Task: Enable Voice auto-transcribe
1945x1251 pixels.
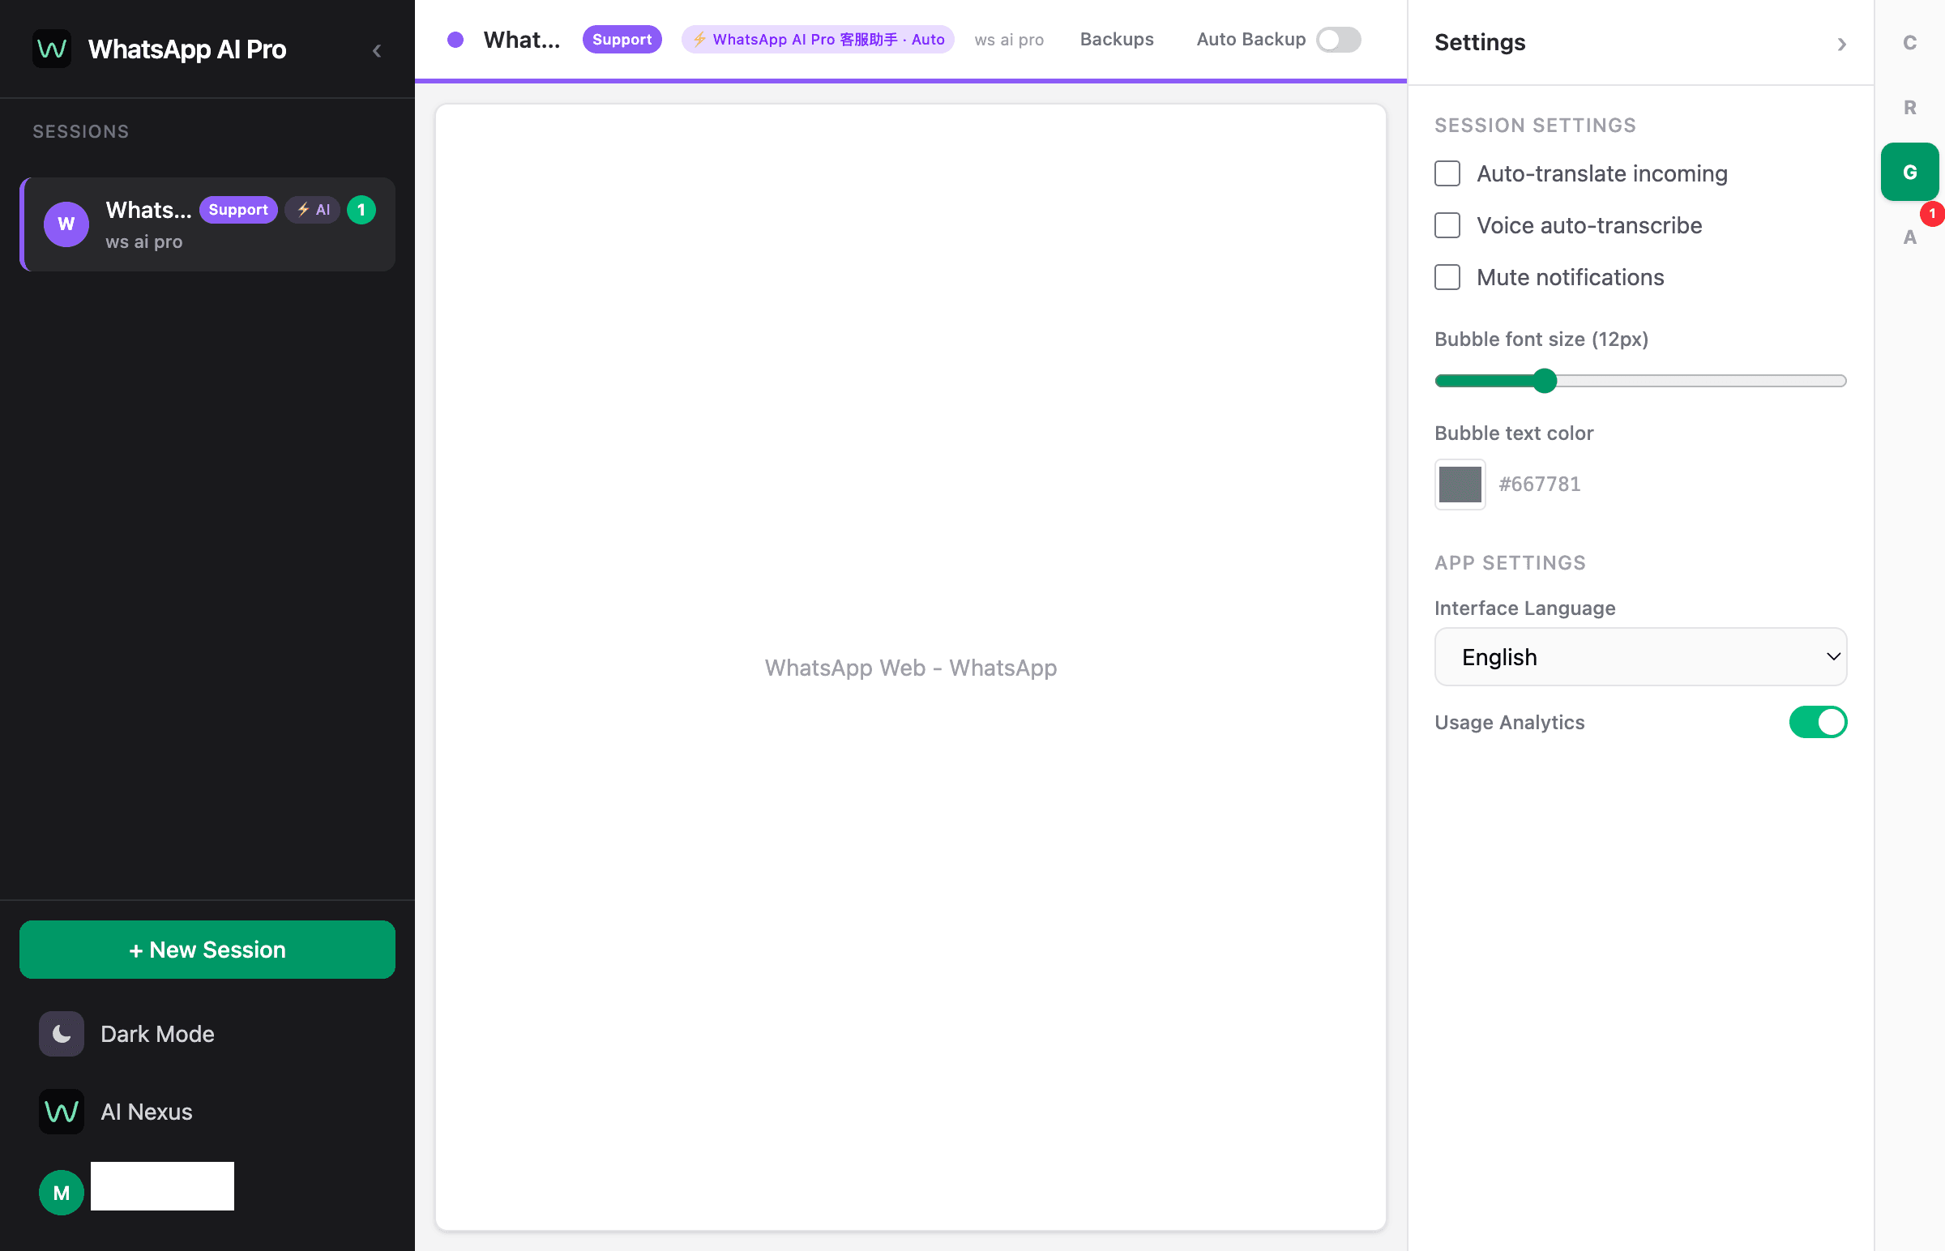Action: coord(1447,225)
